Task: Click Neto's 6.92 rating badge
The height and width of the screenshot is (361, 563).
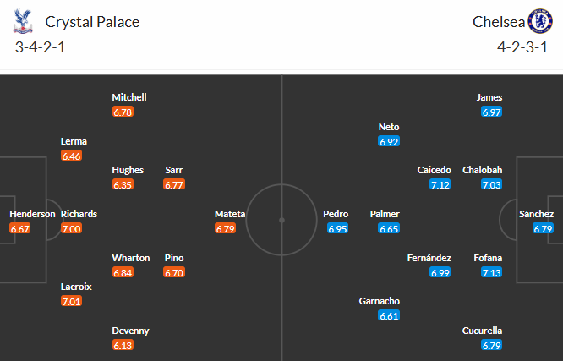Action: [389, 141]
